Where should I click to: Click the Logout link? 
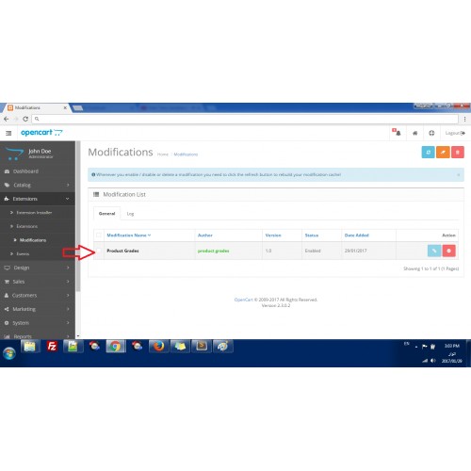[x=455, y=133]
